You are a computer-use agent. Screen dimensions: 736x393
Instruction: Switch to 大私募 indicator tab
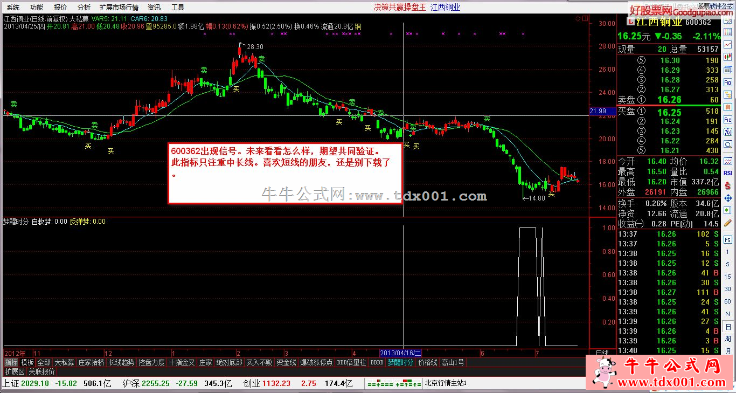point(64,362)
